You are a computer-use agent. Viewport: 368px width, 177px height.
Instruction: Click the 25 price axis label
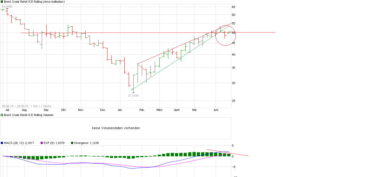point(233,101)
